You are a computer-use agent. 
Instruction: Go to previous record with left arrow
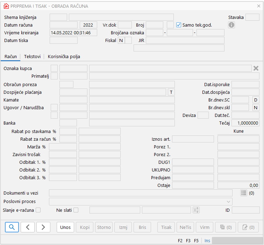click(x=28, y=227)
